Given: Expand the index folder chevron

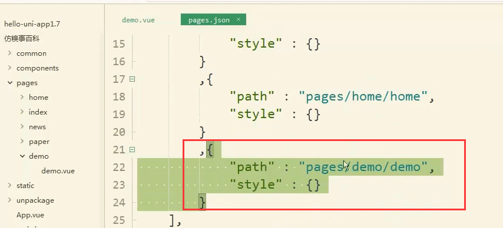Looking at the screenshot, I should (22, 112).
